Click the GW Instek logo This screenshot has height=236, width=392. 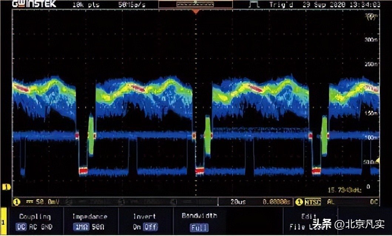tap(34, 4)
